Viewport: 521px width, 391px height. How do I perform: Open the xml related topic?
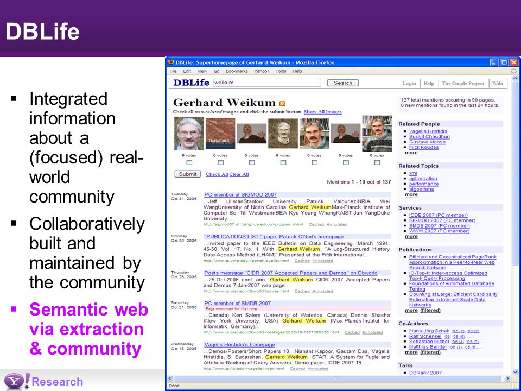[413, 173]
